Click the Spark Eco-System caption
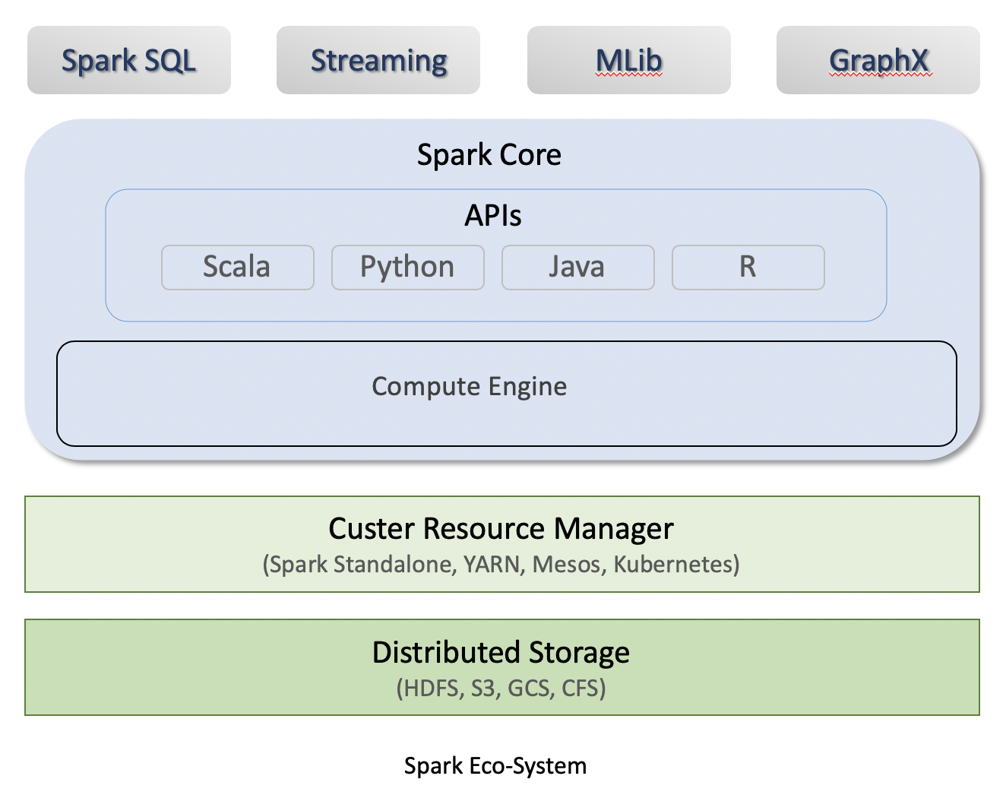 pyautogui.click(x=495, y=765)
